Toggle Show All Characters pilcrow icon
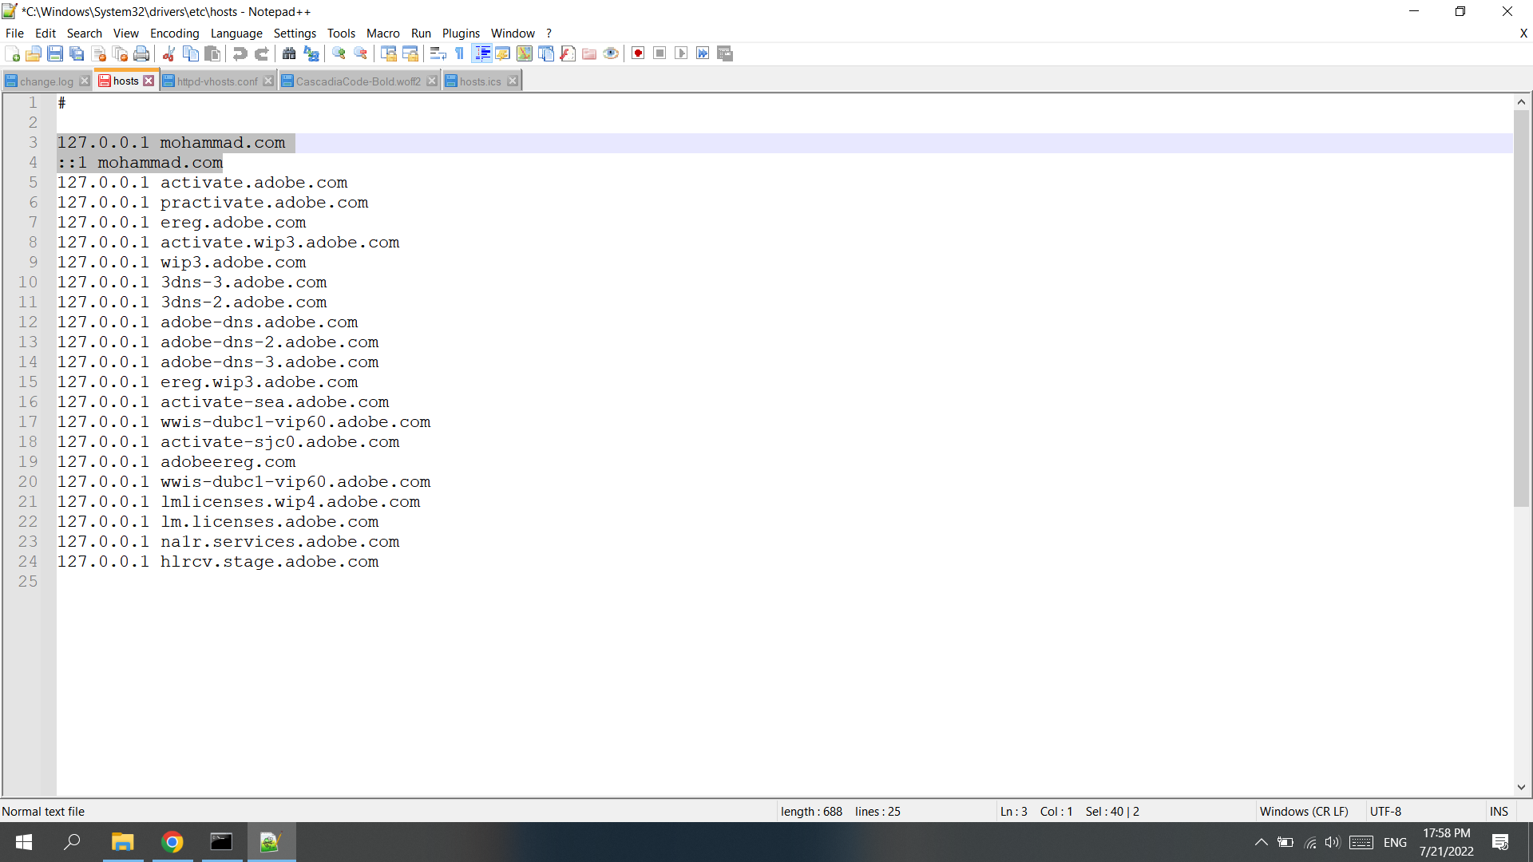Screen dimensions: 1533x862 (x=460, y=53)
